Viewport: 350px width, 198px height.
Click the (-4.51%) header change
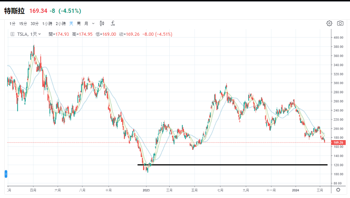[x=70, y=11]
